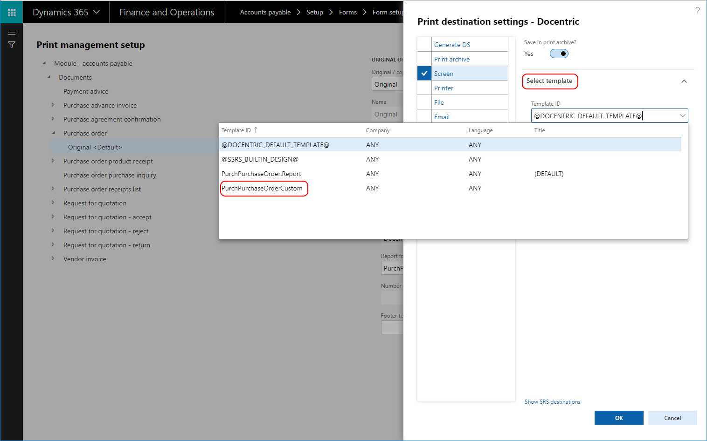Expand Request for quotation - return node
The height and width of the screenshot is (441, 707).
(53, 244)
